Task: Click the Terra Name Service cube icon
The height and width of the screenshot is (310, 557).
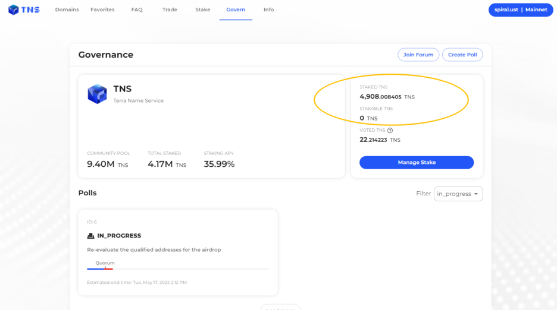Action: coord(97,94)
